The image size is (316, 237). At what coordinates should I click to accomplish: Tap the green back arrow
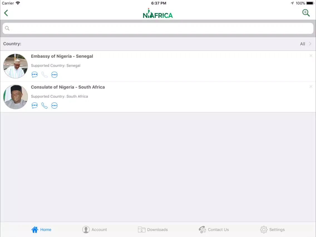tap(6, 13)
